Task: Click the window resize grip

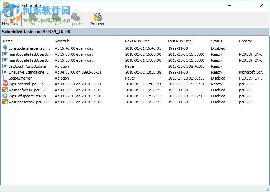Action: point(267,189)
